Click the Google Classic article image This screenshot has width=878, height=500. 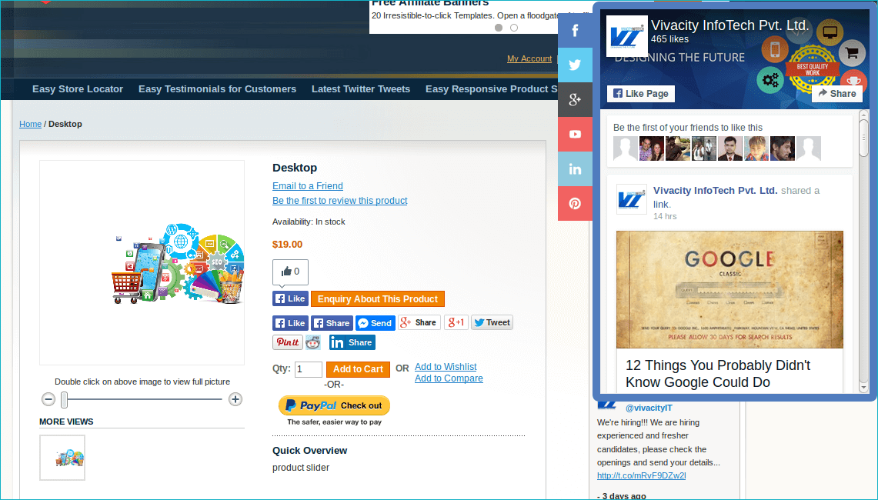click(729, 289)
